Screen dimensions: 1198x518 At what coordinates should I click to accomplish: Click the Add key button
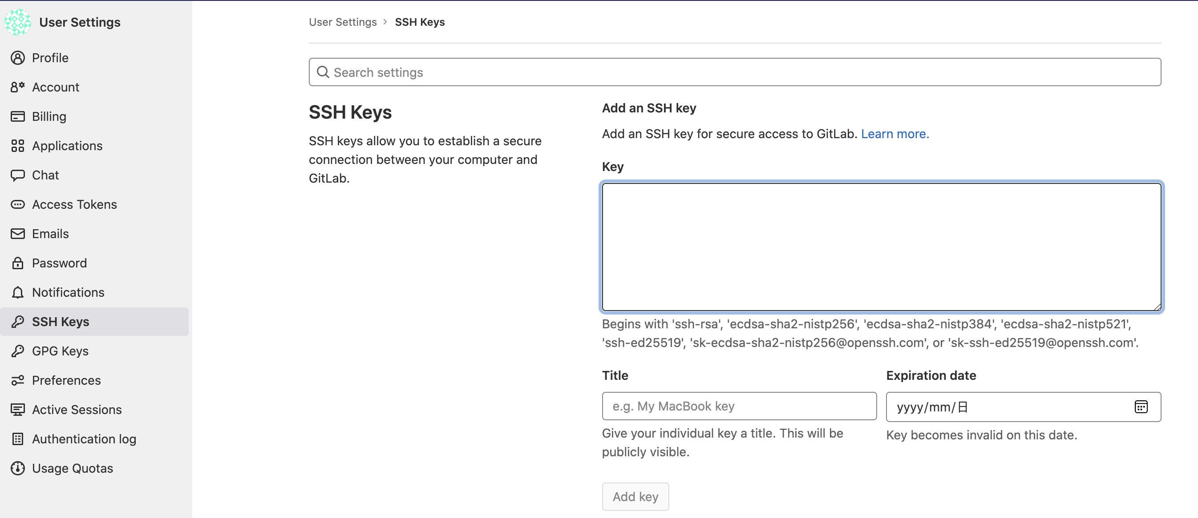tap(635, 496)
